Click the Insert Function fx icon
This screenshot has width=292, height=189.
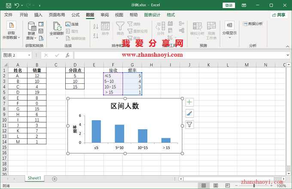click(67, 55)
